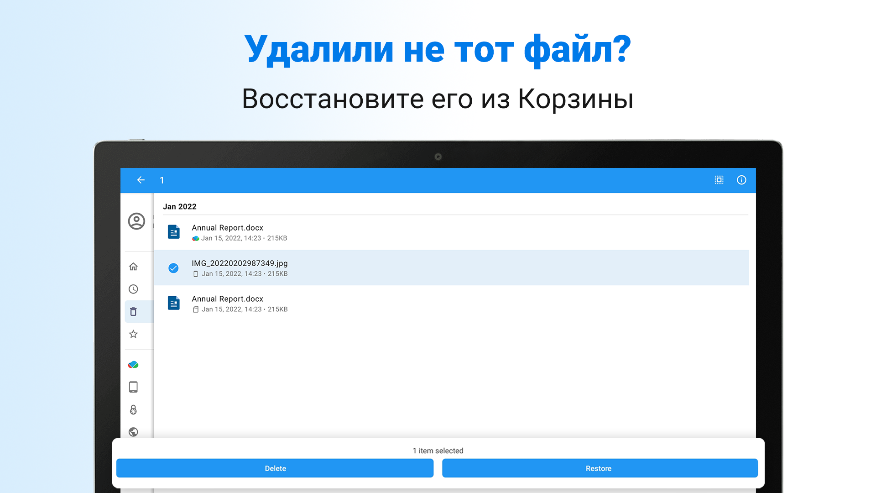Click the '1 item selected' label
Image resolution: width=876 pixels, height=493 pixels.
(438, 451)
